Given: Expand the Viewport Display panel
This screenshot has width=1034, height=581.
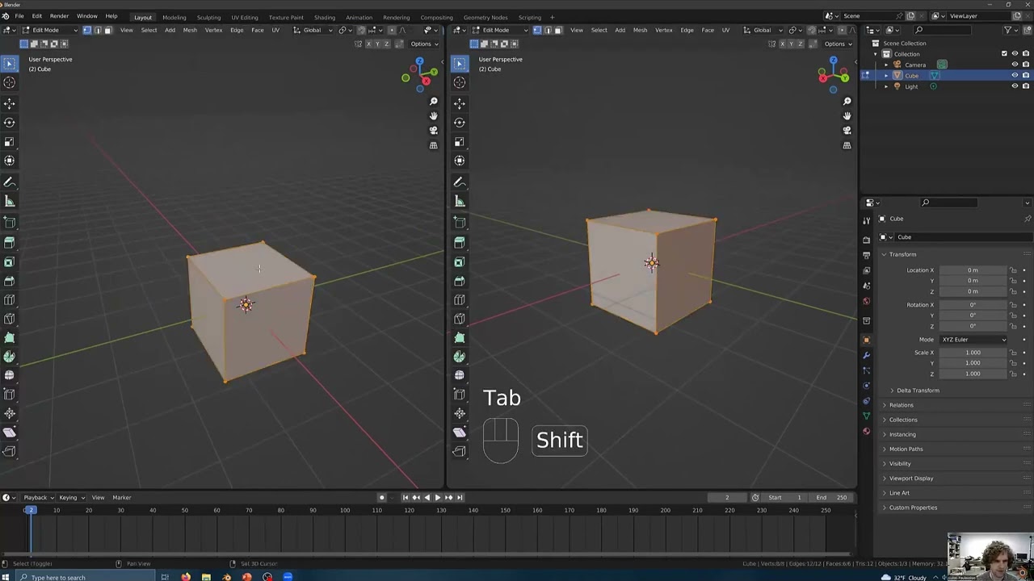Looking at the screenshot, I should (910, 479).
